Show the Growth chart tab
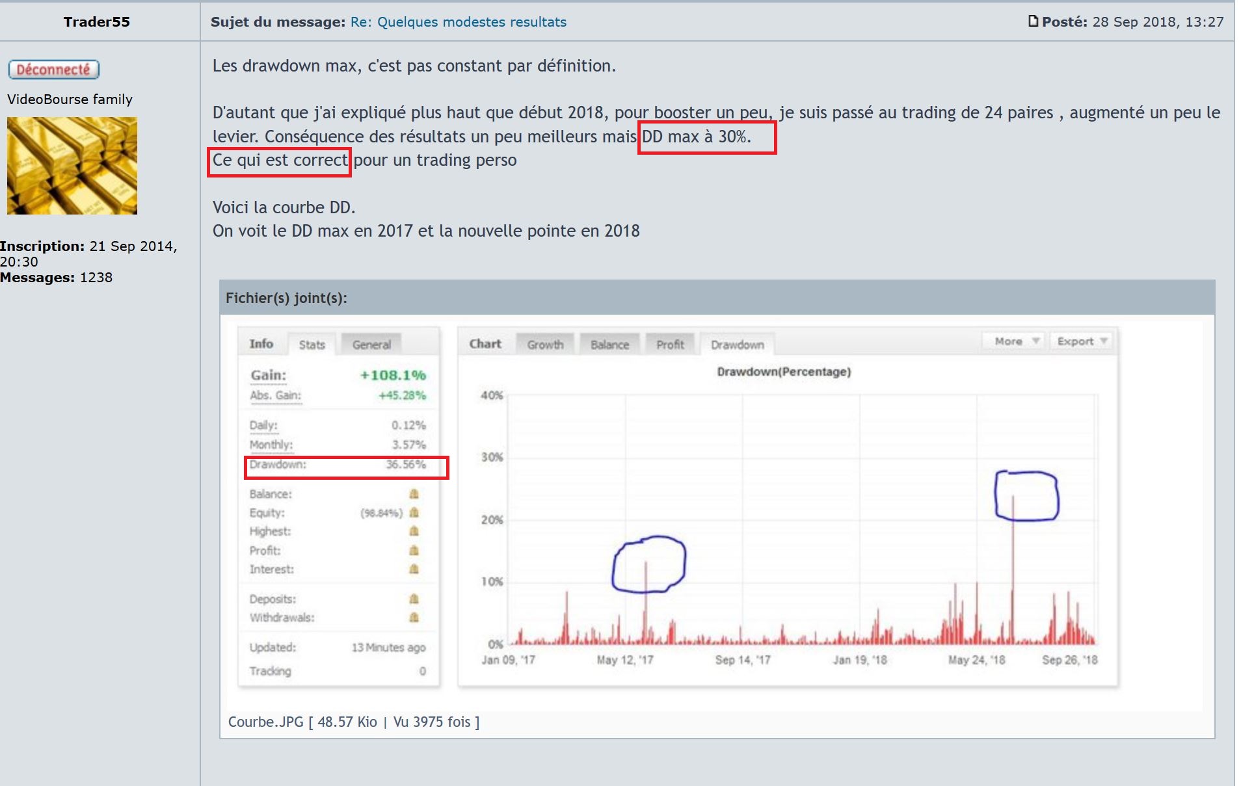 coord(546,345)
